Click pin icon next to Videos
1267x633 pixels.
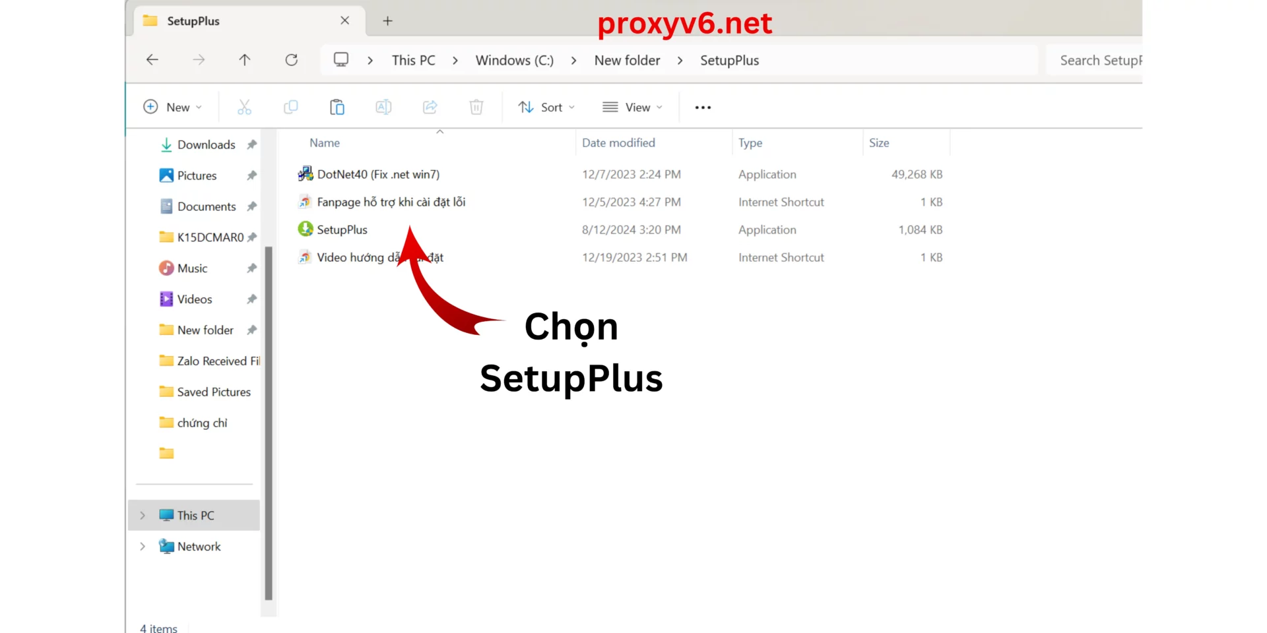coord(251,299)
